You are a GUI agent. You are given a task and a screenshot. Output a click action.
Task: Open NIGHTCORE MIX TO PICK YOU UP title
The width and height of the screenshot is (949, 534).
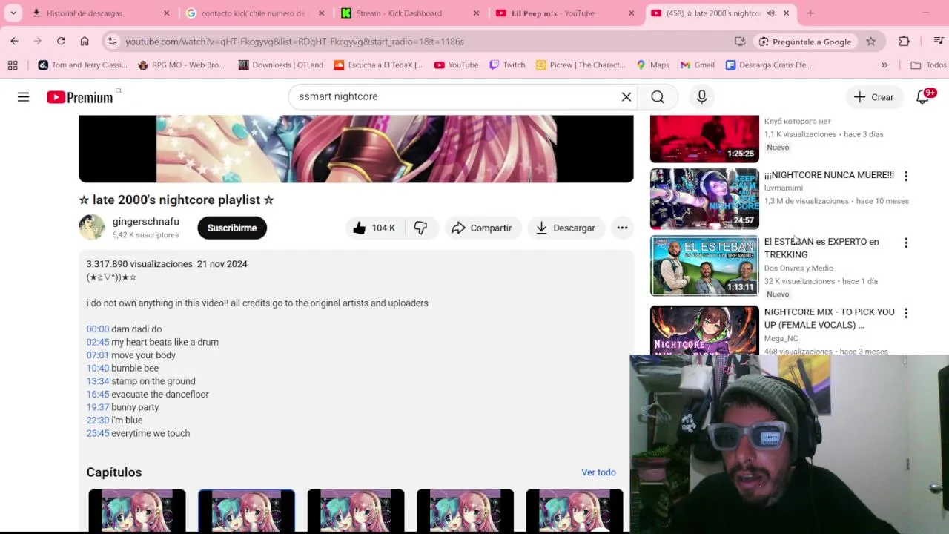pyautogui.click(x=830, y=318)
